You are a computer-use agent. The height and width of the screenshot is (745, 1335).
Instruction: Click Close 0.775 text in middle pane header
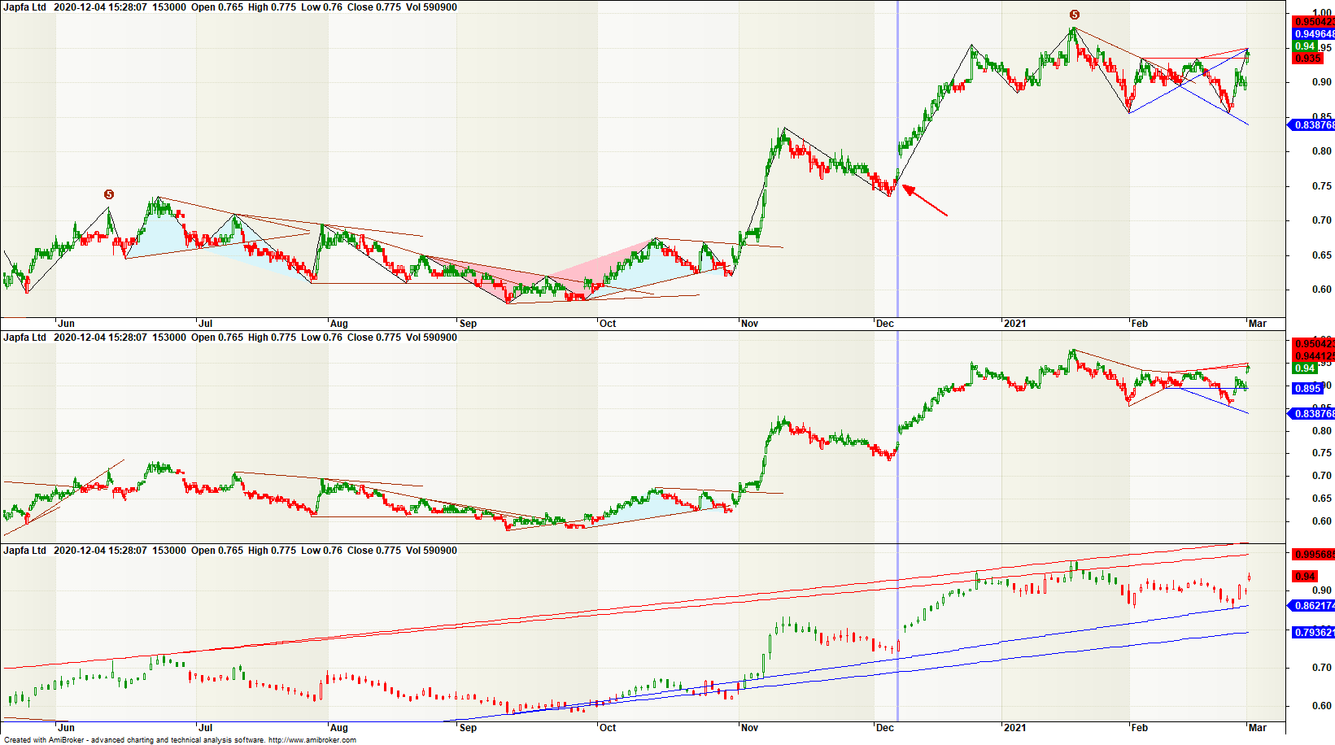pyautogui.click(x=374, y=338)
